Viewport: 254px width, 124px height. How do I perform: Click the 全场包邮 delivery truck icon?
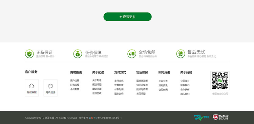(x=132, y=54)
